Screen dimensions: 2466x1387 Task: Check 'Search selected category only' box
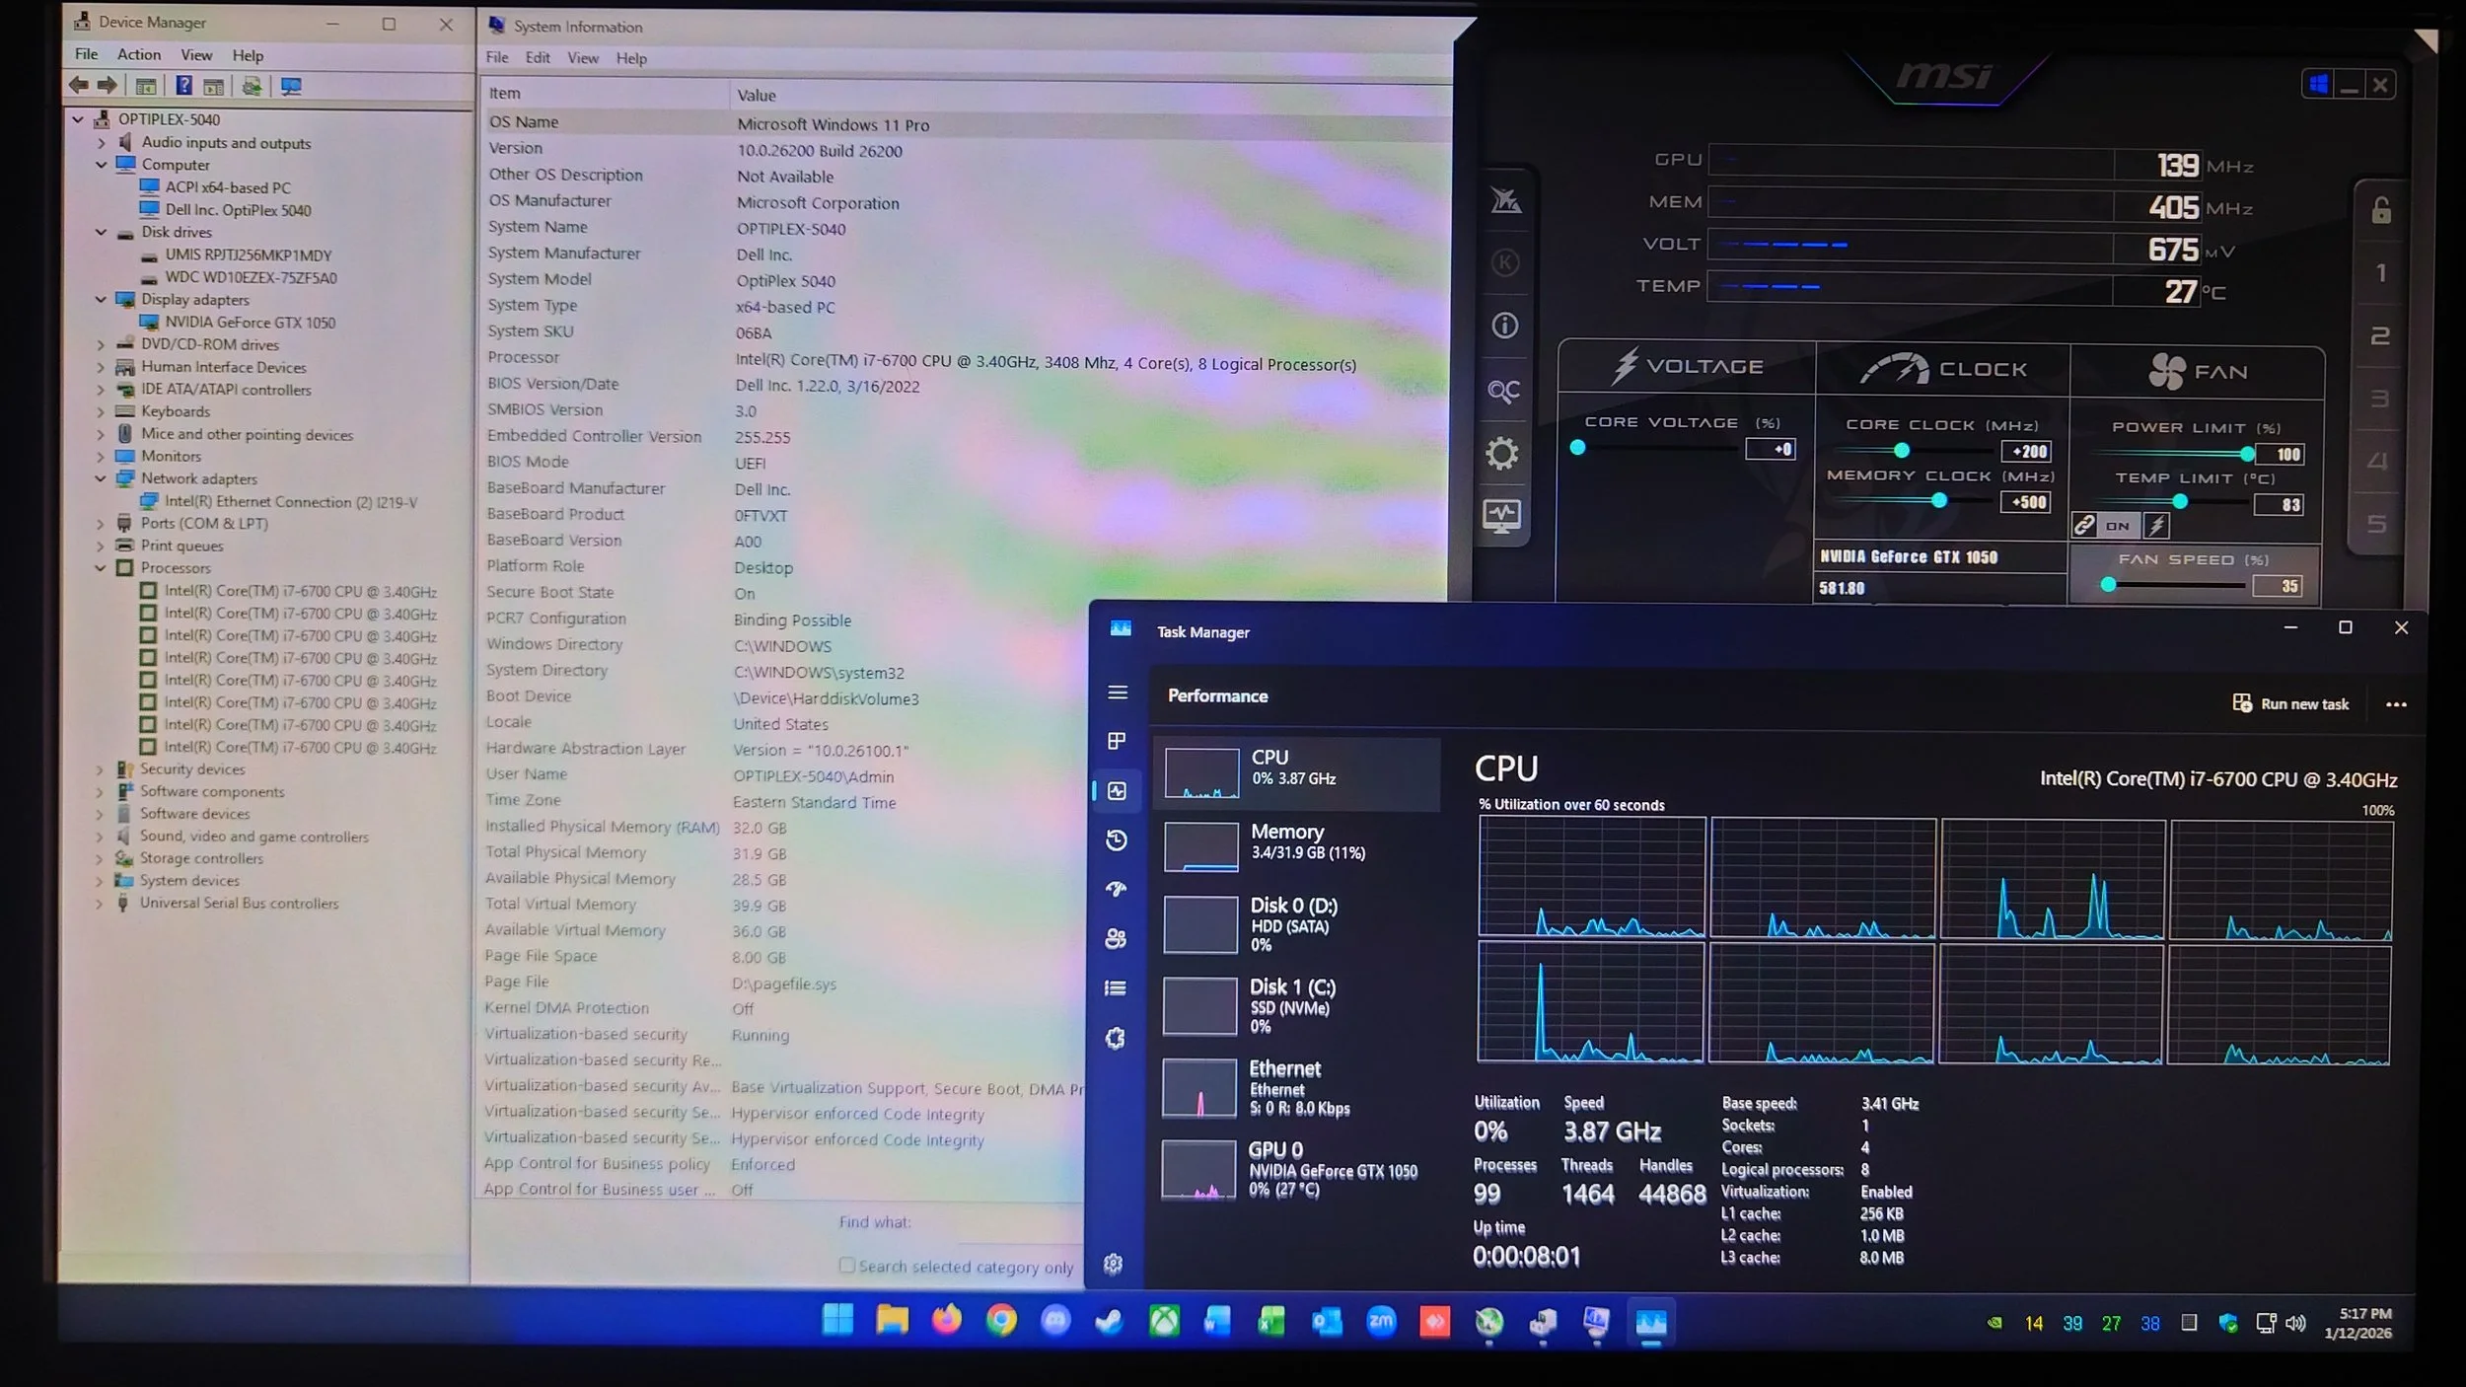(846, 1265)
